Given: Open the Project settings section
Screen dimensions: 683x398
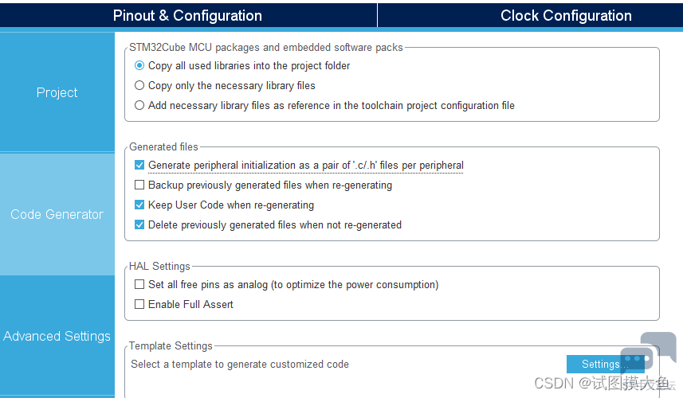Looking at the screenshot, I should pyautogui.click(x=57, y=92).
